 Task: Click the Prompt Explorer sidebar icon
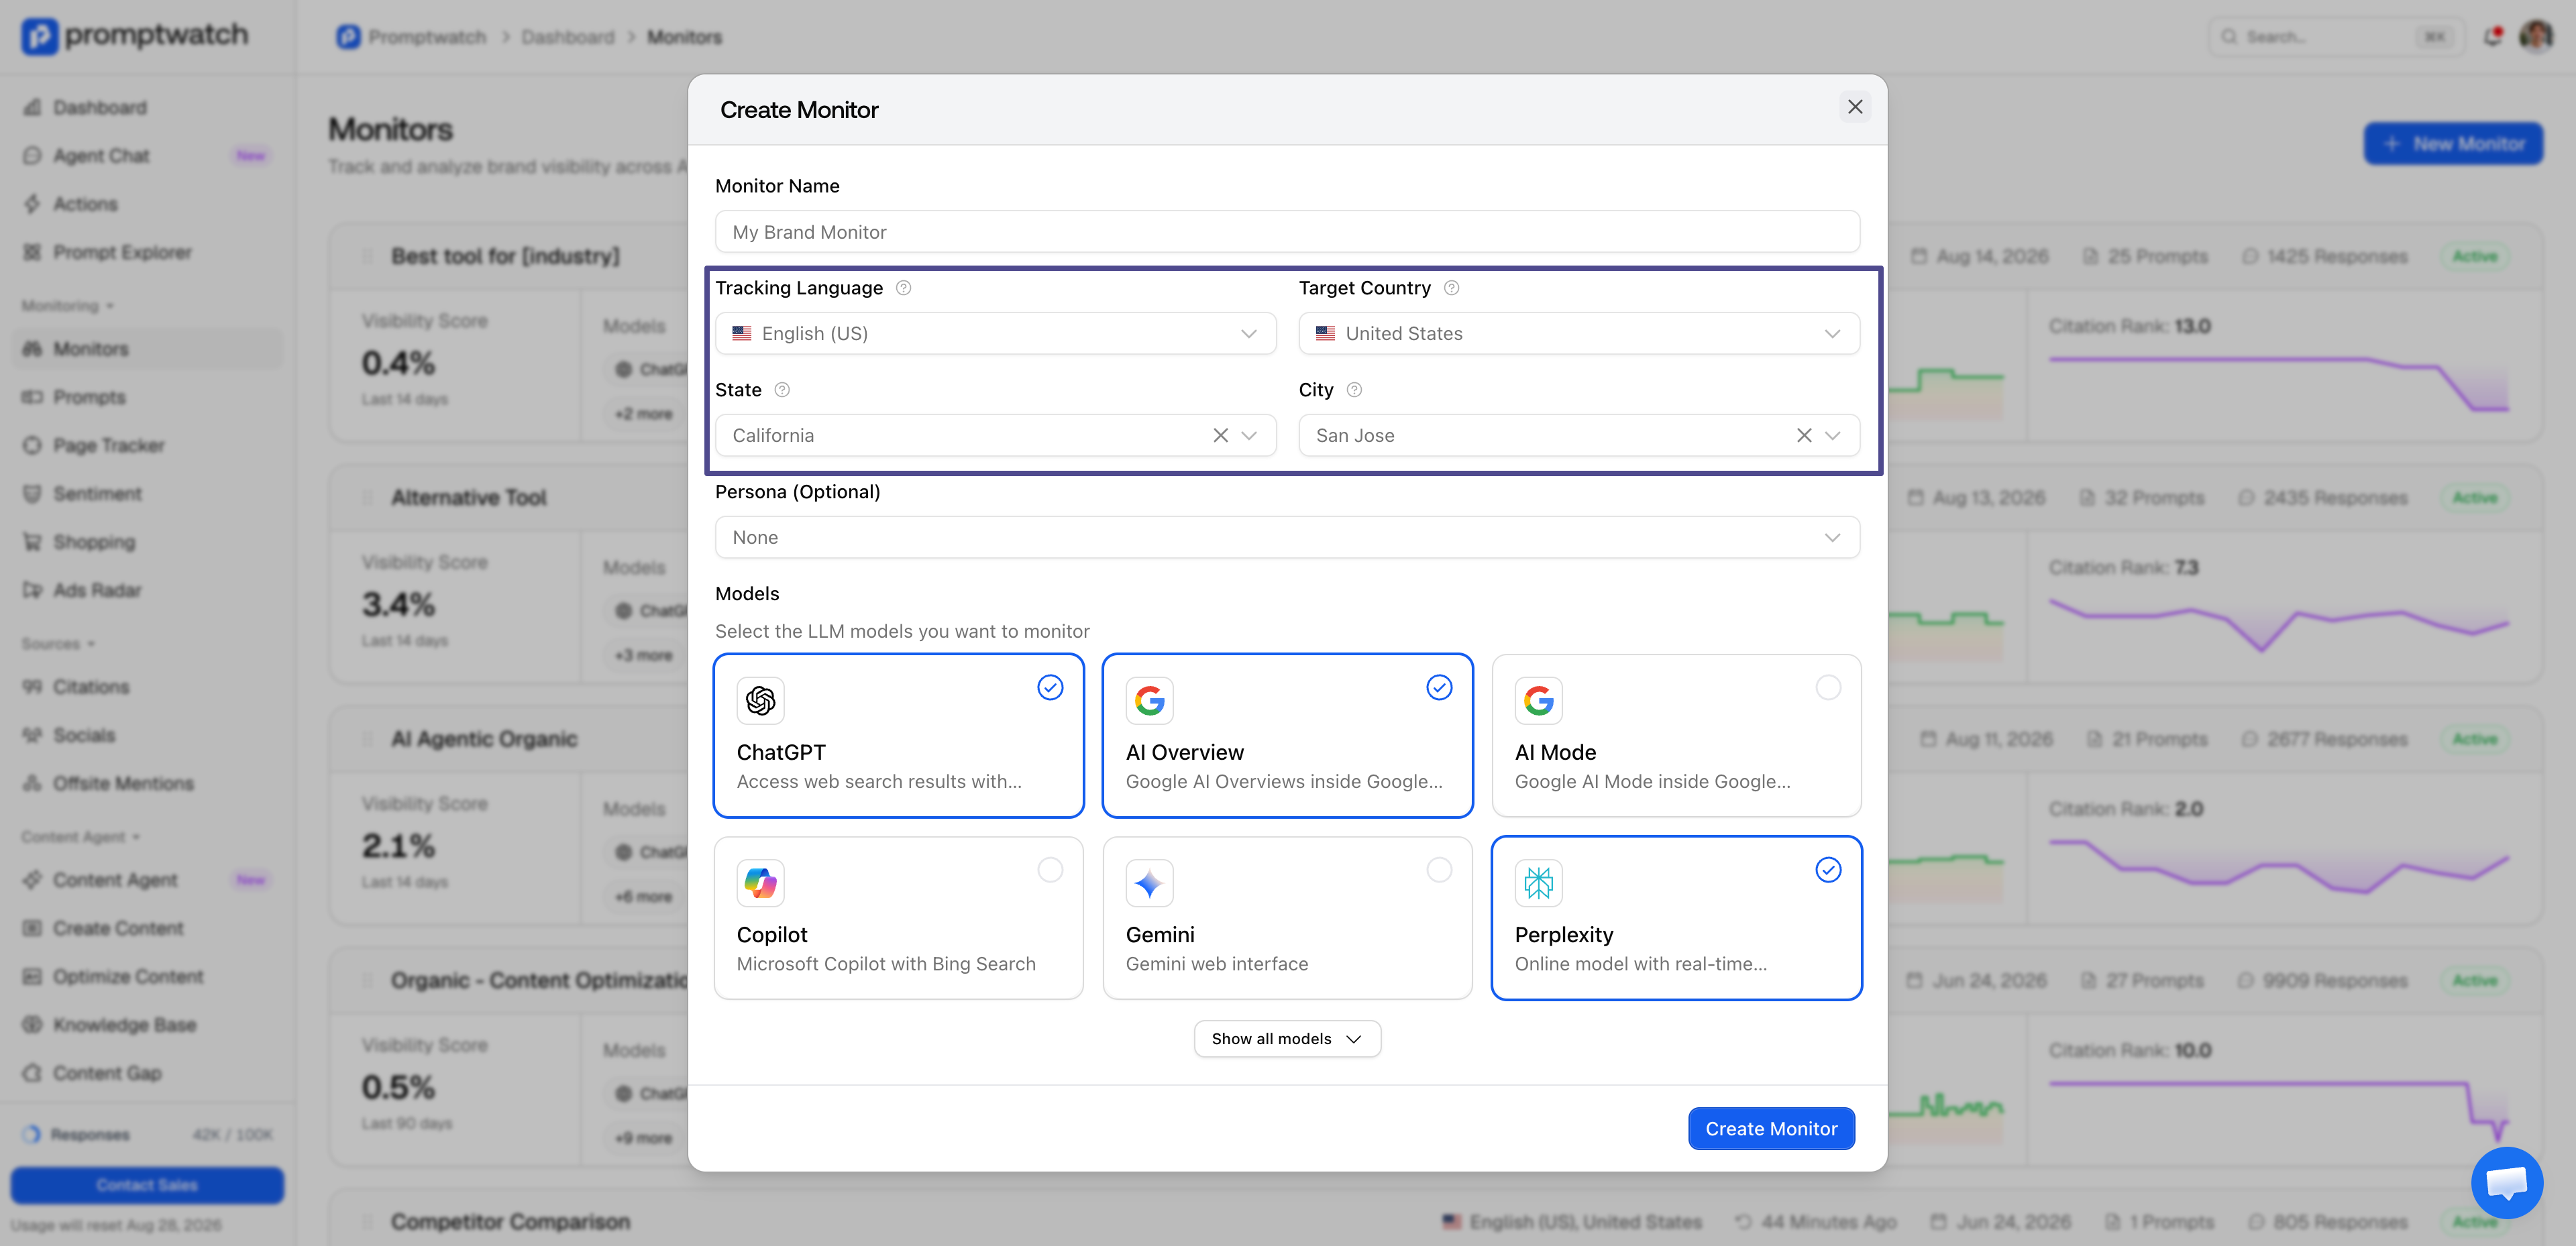click(33, 252)
